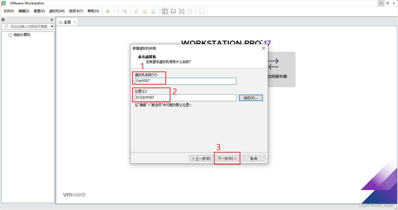Select the send Ctrl+Alt+Del toolbar icon
398x210 pixels.
(x=125, y=11)
